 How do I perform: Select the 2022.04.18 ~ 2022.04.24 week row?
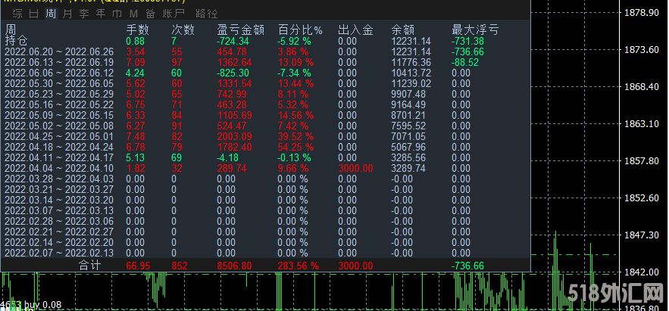(59, 147)
